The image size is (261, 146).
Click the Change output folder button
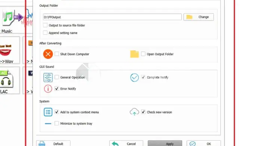click(199, 17)
